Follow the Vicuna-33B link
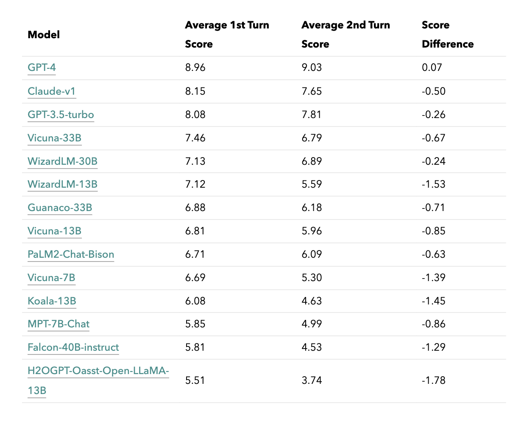The width and height of the screenshot is (524, 428). [x=54, y=138]
